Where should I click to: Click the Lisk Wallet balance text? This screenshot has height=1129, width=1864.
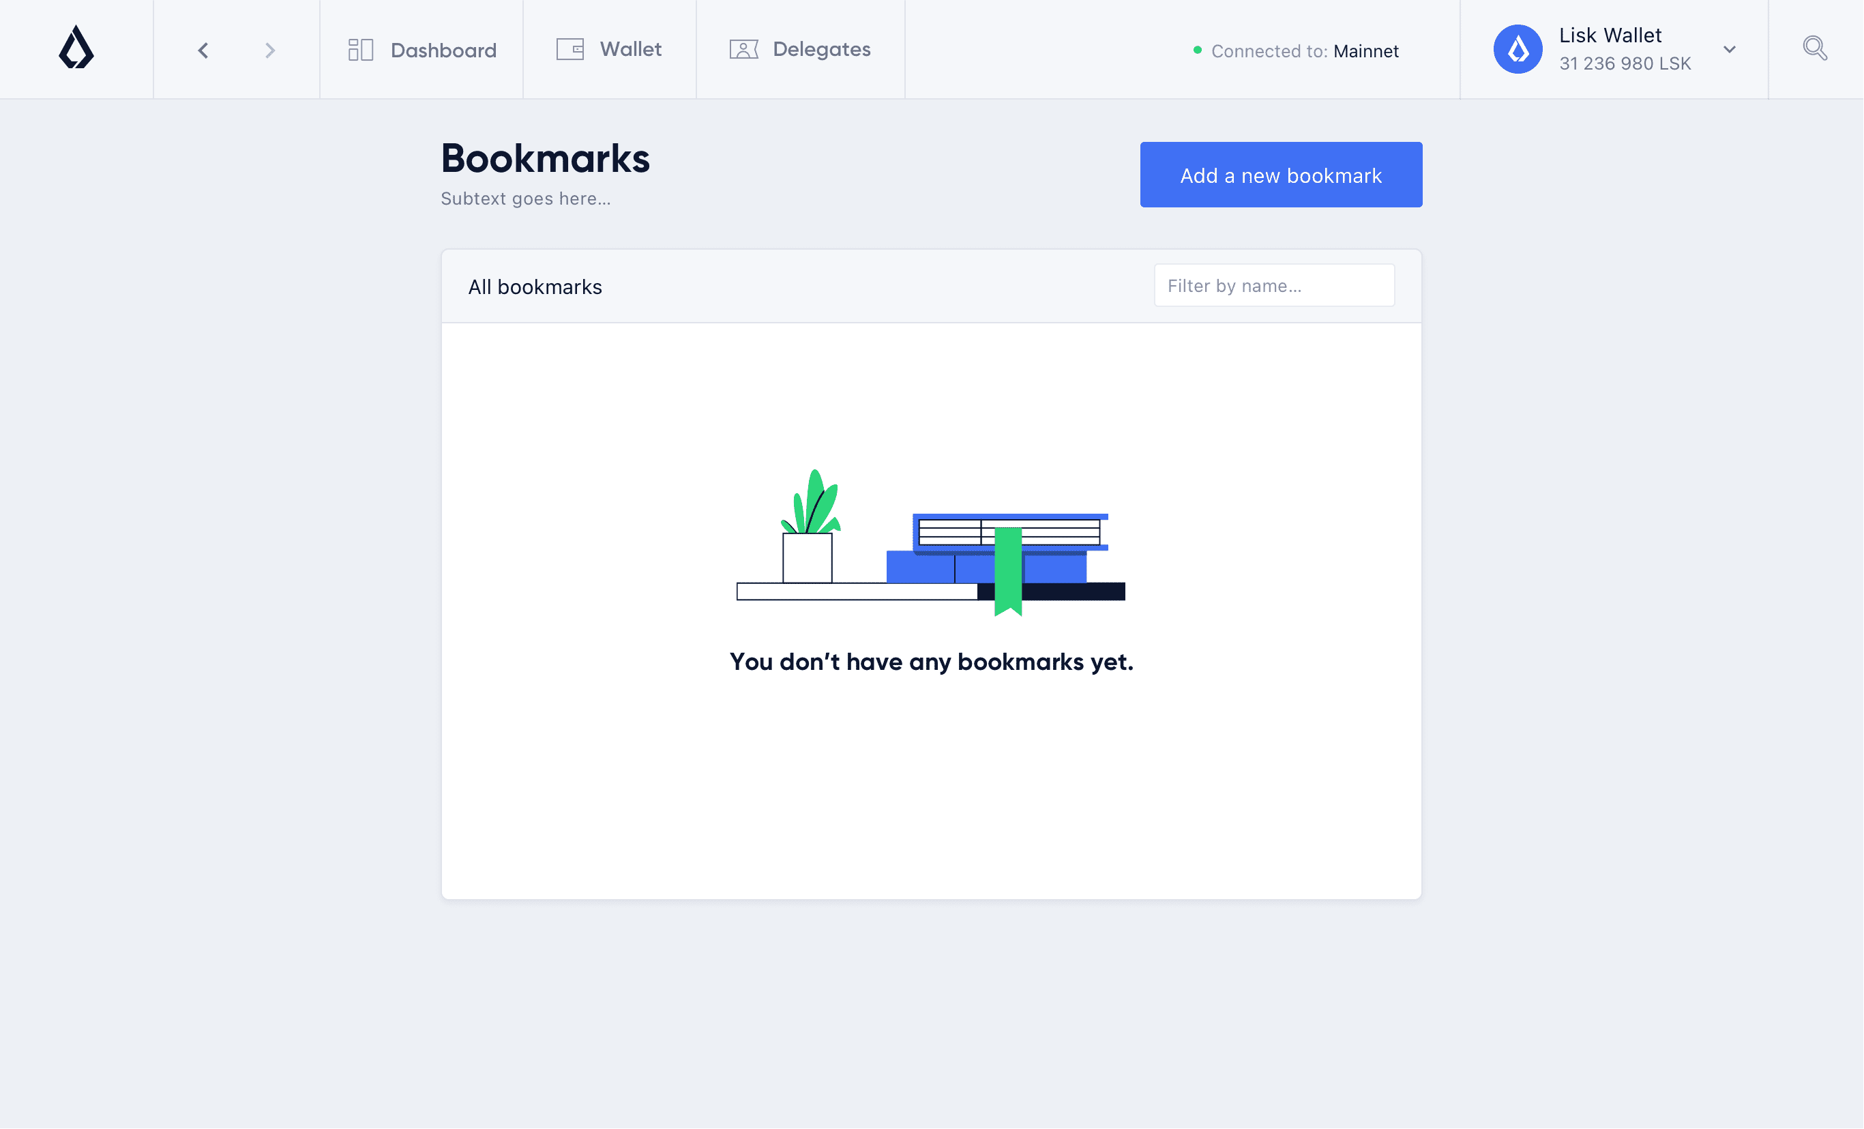1624,63
